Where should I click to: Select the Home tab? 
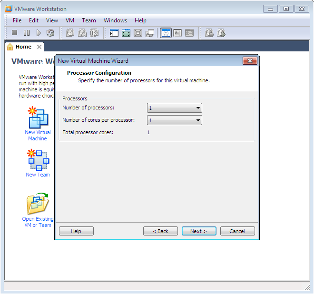click(24, 47)
